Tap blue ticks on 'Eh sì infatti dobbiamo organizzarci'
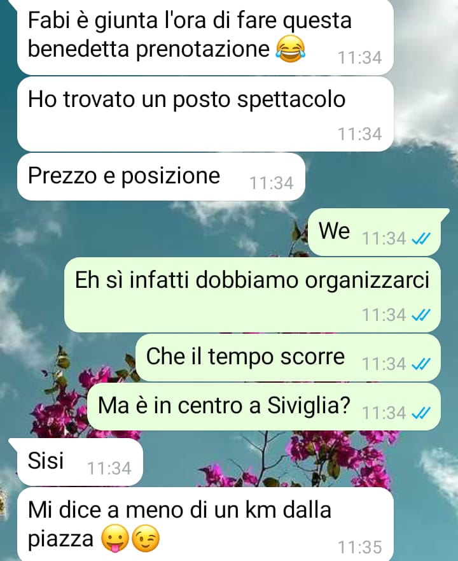The height and width of the screenshot is (561, 458). (x=421, y=315)
